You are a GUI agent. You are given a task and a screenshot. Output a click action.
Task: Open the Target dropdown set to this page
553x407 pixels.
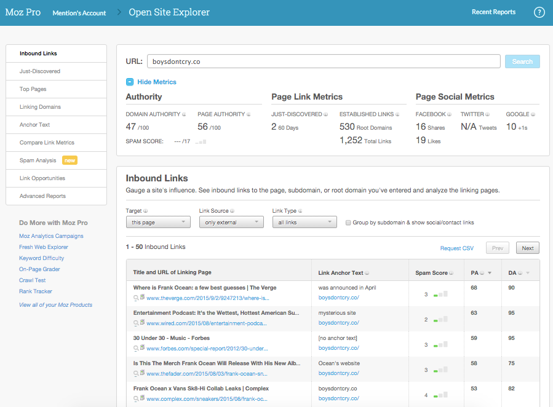coord(158,223)
